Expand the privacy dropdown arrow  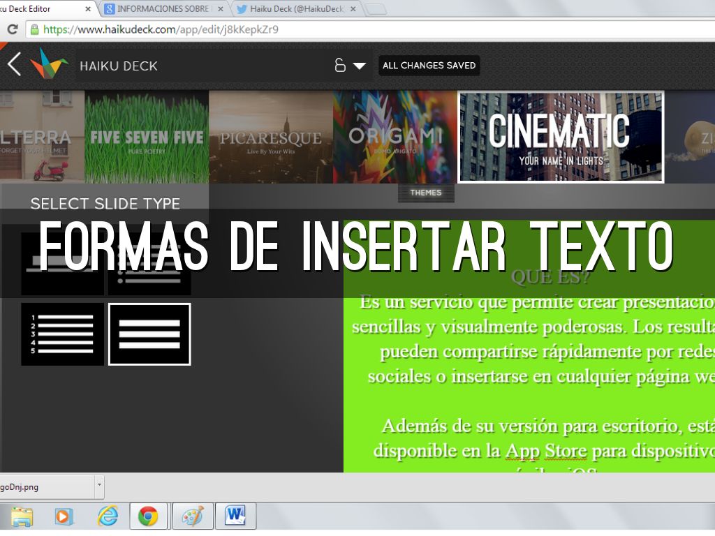click(359, 66)
